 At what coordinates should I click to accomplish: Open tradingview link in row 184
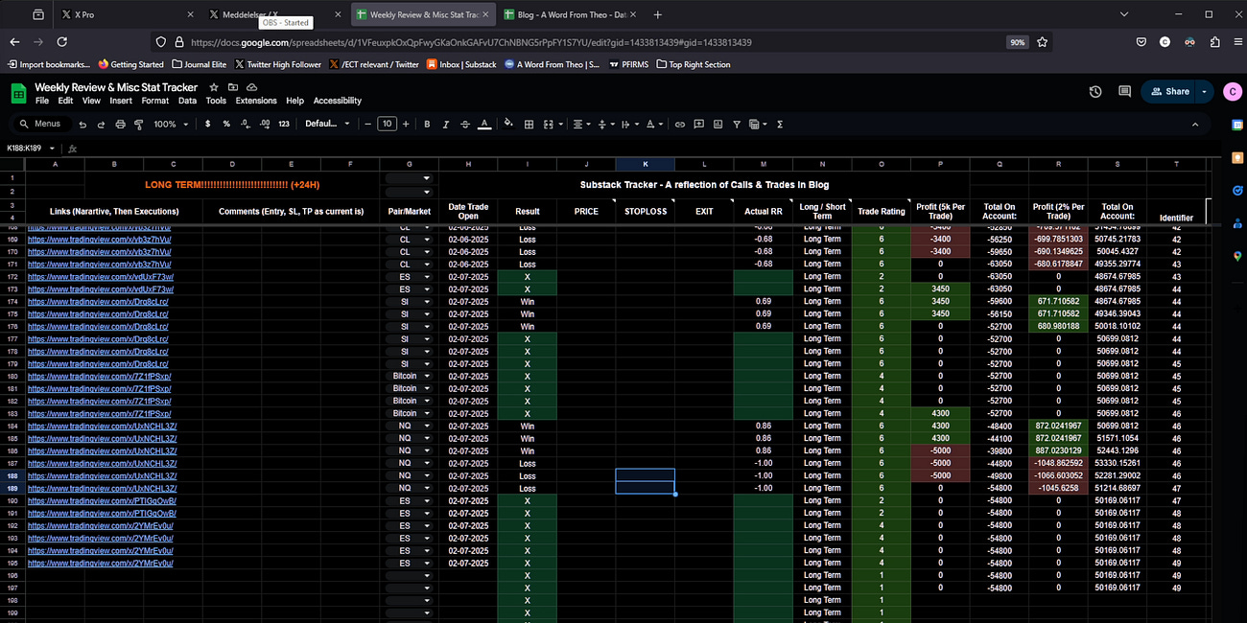pyautogui.click(x=102, y=426)
